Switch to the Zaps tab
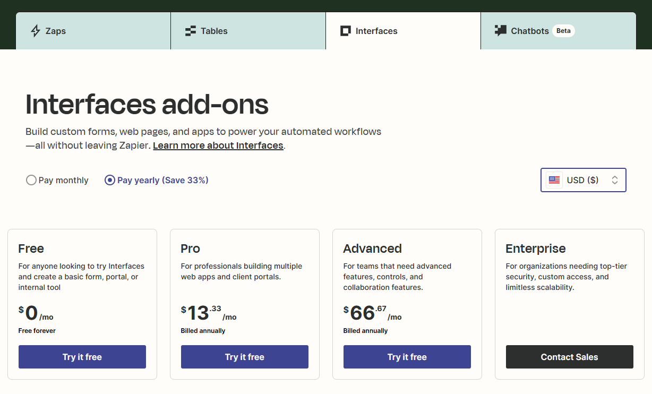The width and height of the screenshot is (652, 394). coord(93,31)
